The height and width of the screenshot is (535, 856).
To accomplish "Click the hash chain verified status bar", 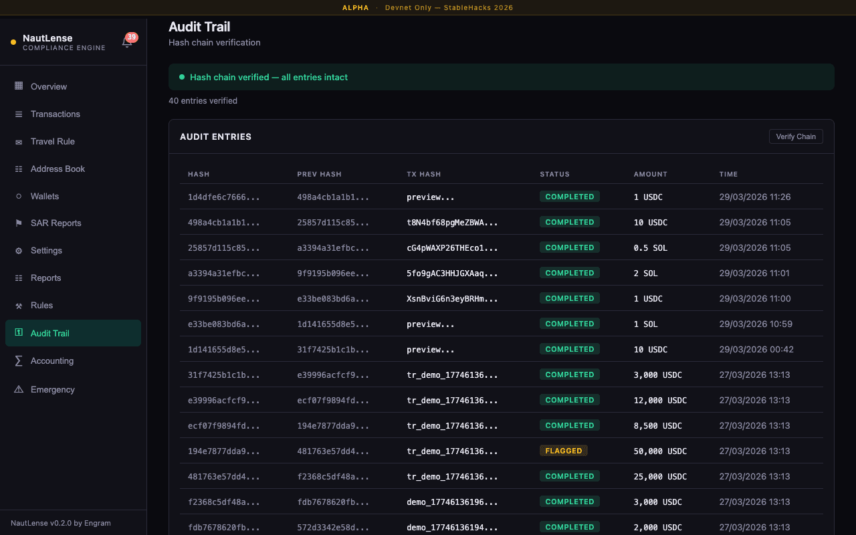I will click(502, 76).
